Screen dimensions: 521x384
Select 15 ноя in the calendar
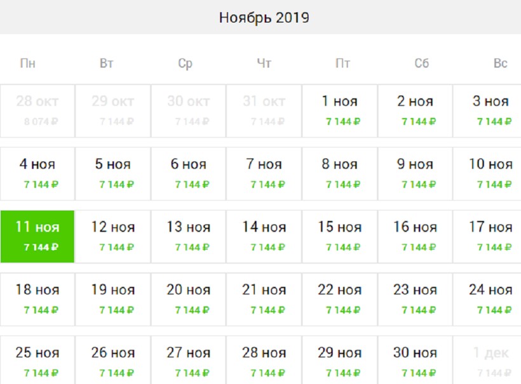(x=339, y=236)
